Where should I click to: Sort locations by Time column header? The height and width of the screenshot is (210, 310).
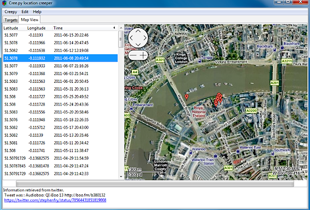(x=58, y=28)
